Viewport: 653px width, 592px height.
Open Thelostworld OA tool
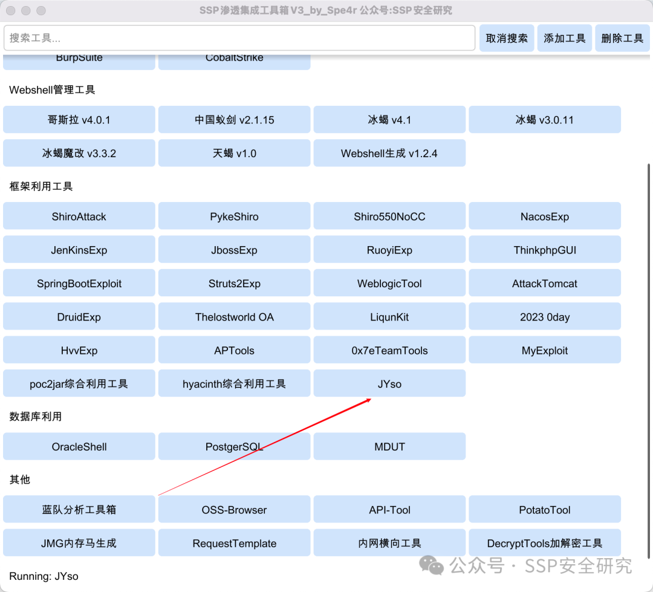(235, 317)
